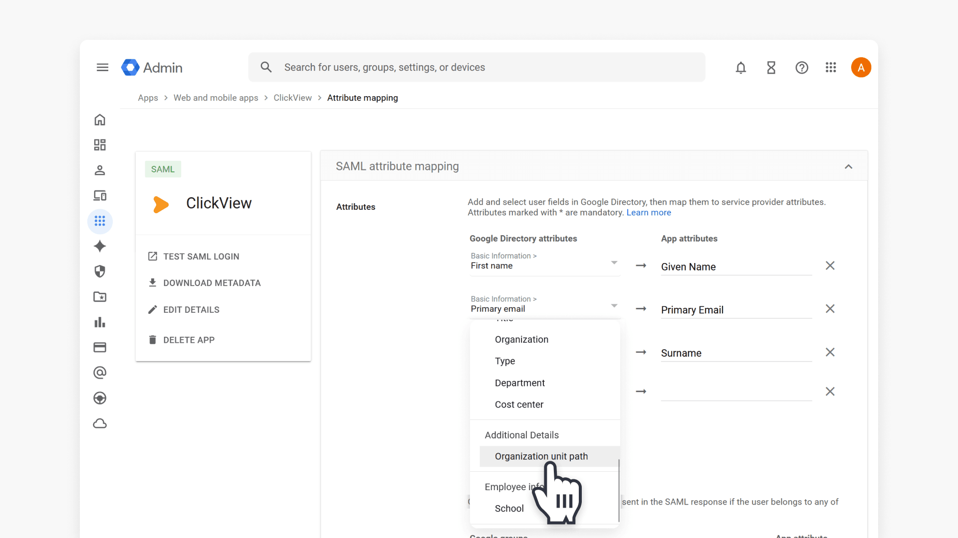Click Download Metadata
Image resolution: width=958 pixels, height=538 pixels.
(x=205, y=283)
